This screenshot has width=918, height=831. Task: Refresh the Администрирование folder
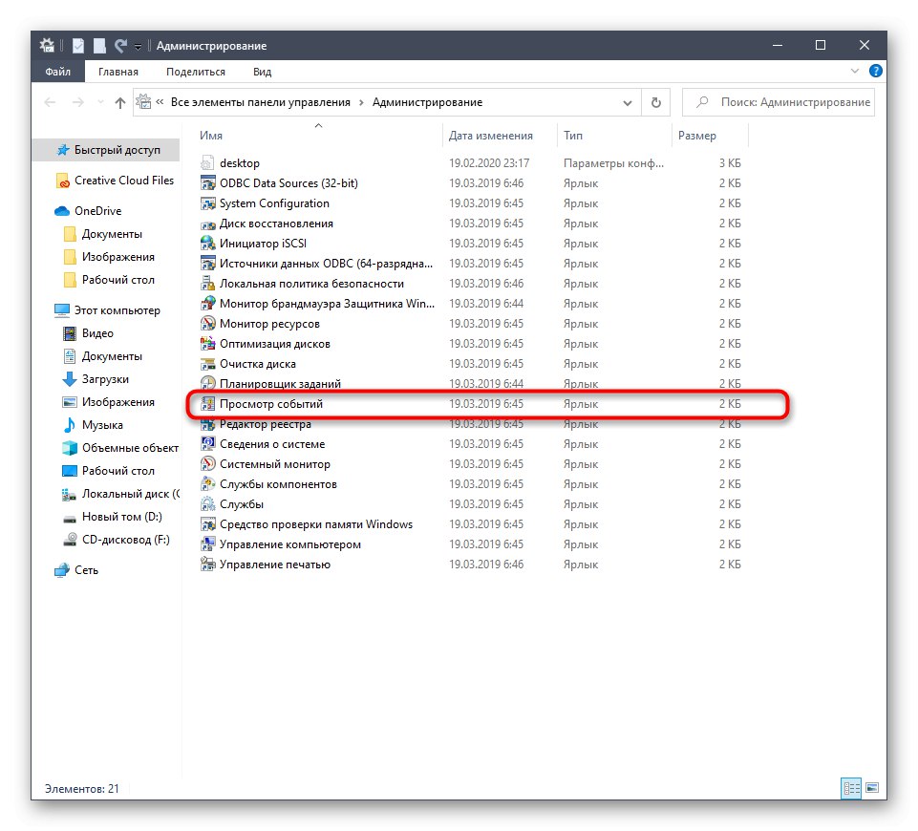pyautogui.click(x=656, y=102)
